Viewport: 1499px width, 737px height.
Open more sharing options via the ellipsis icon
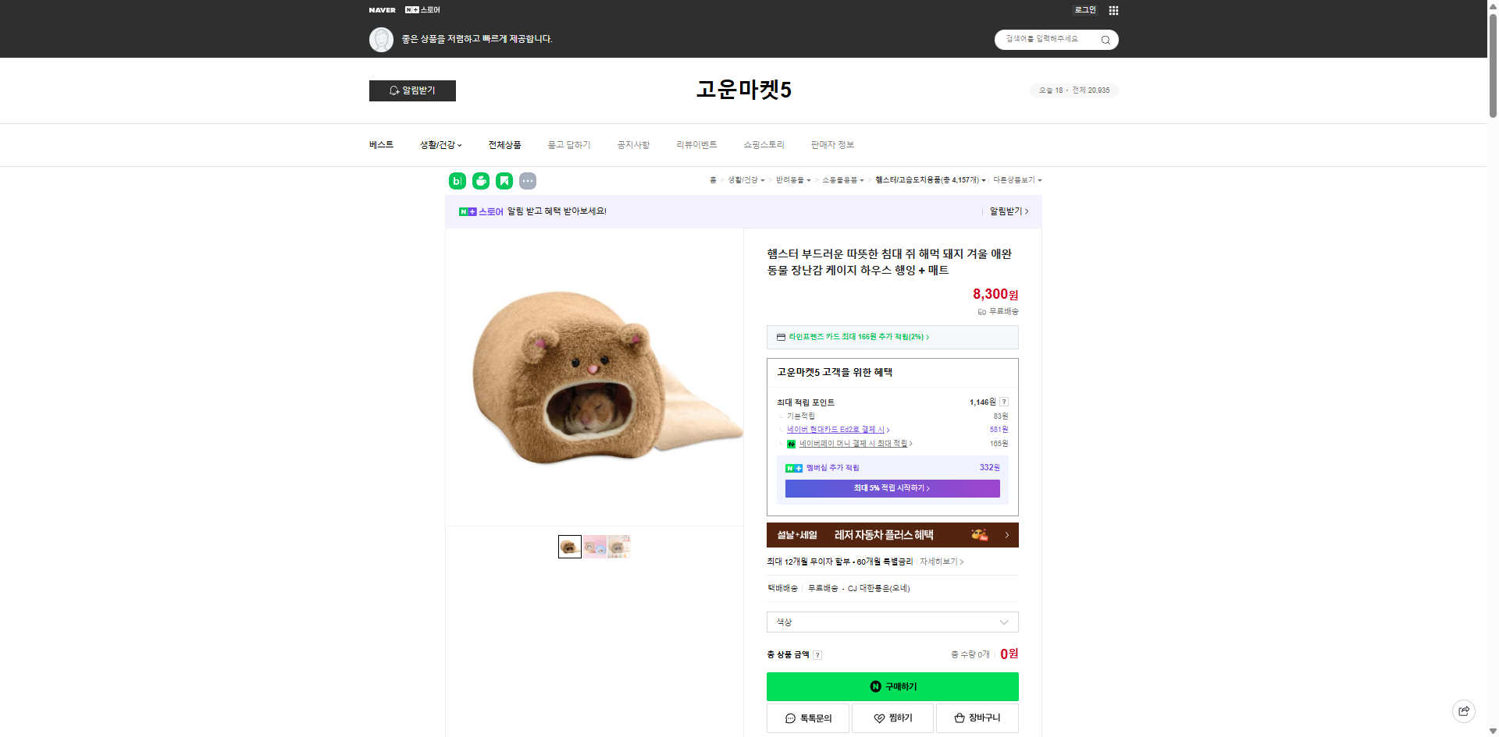click(528, 181)
